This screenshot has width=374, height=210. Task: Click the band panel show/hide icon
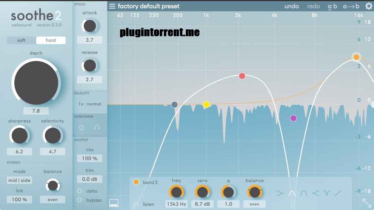tap(114, 203)
